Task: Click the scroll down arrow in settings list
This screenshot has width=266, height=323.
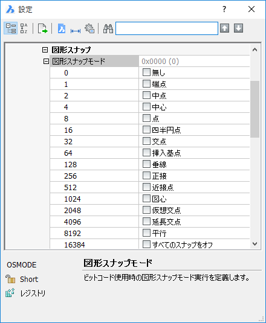Action: pos(255,244)
